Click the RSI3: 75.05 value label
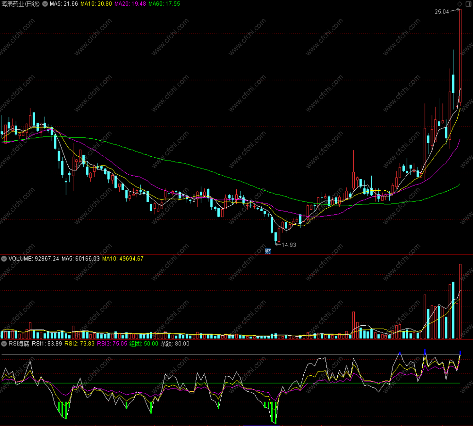Viewport: 473px width, 426px height. 112,344
